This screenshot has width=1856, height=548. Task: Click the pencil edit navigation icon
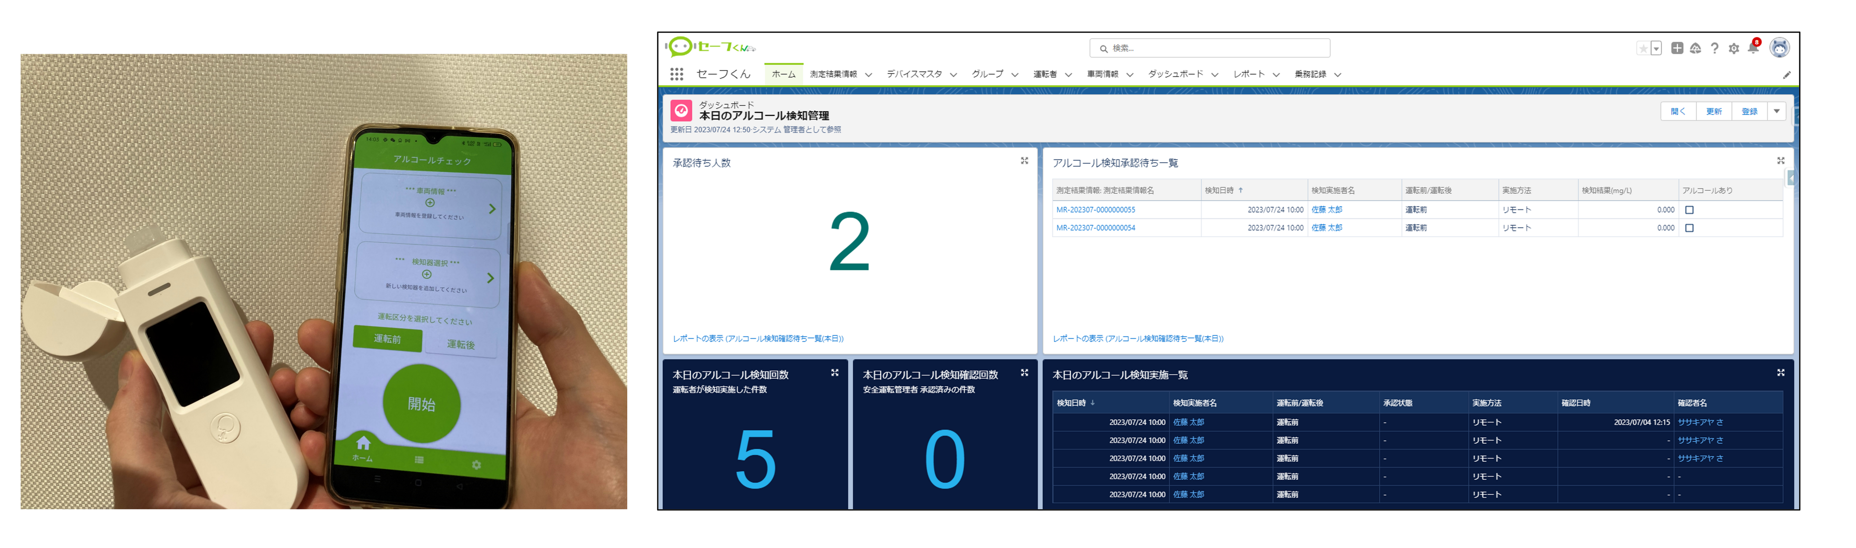1787,75
